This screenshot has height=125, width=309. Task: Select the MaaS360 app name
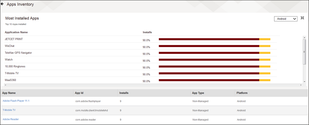(x=11, y=80)
